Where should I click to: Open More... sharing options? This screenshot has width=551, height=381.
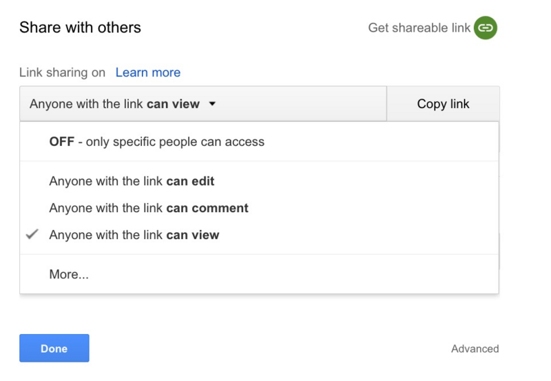click(x=69, y=274)
